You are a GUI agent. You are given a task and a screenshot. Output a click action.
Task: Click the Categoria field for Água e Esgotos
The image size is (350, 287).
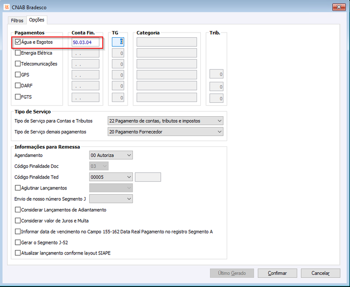[x=167, y=42]
